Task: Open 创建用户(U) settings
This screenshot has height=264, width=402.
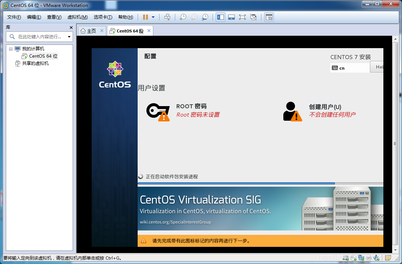Action: click(325, 107)
